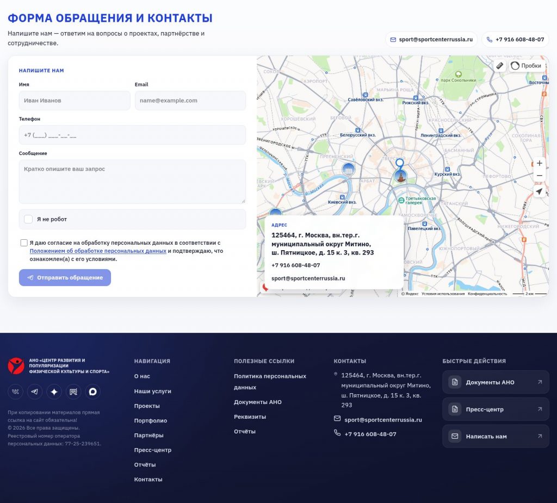This screenshot has height=503, width=557.
Task: Click the map geolocation arrow button
Action: pyautogui.click(x=539, y=191)
